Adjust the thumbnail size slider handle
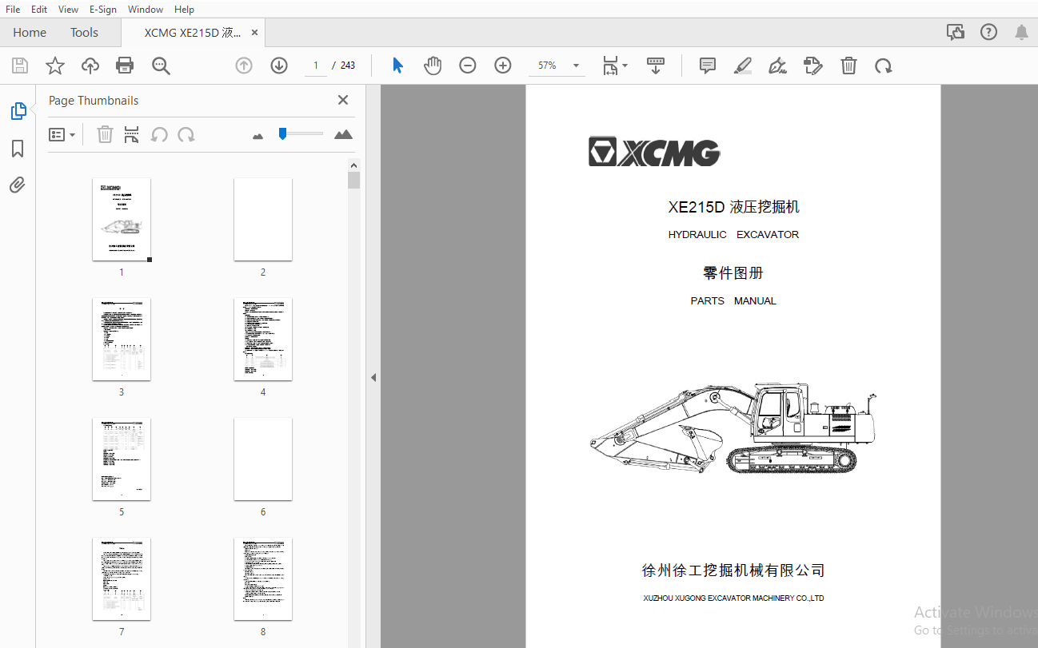This screenshot has height=648, width=1038. (282, 133)
